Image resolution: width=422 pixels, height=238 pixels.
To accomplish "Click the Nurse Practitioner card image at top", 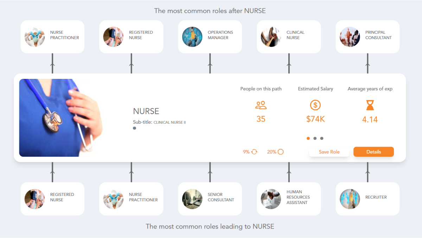I will tap(35, 36).
